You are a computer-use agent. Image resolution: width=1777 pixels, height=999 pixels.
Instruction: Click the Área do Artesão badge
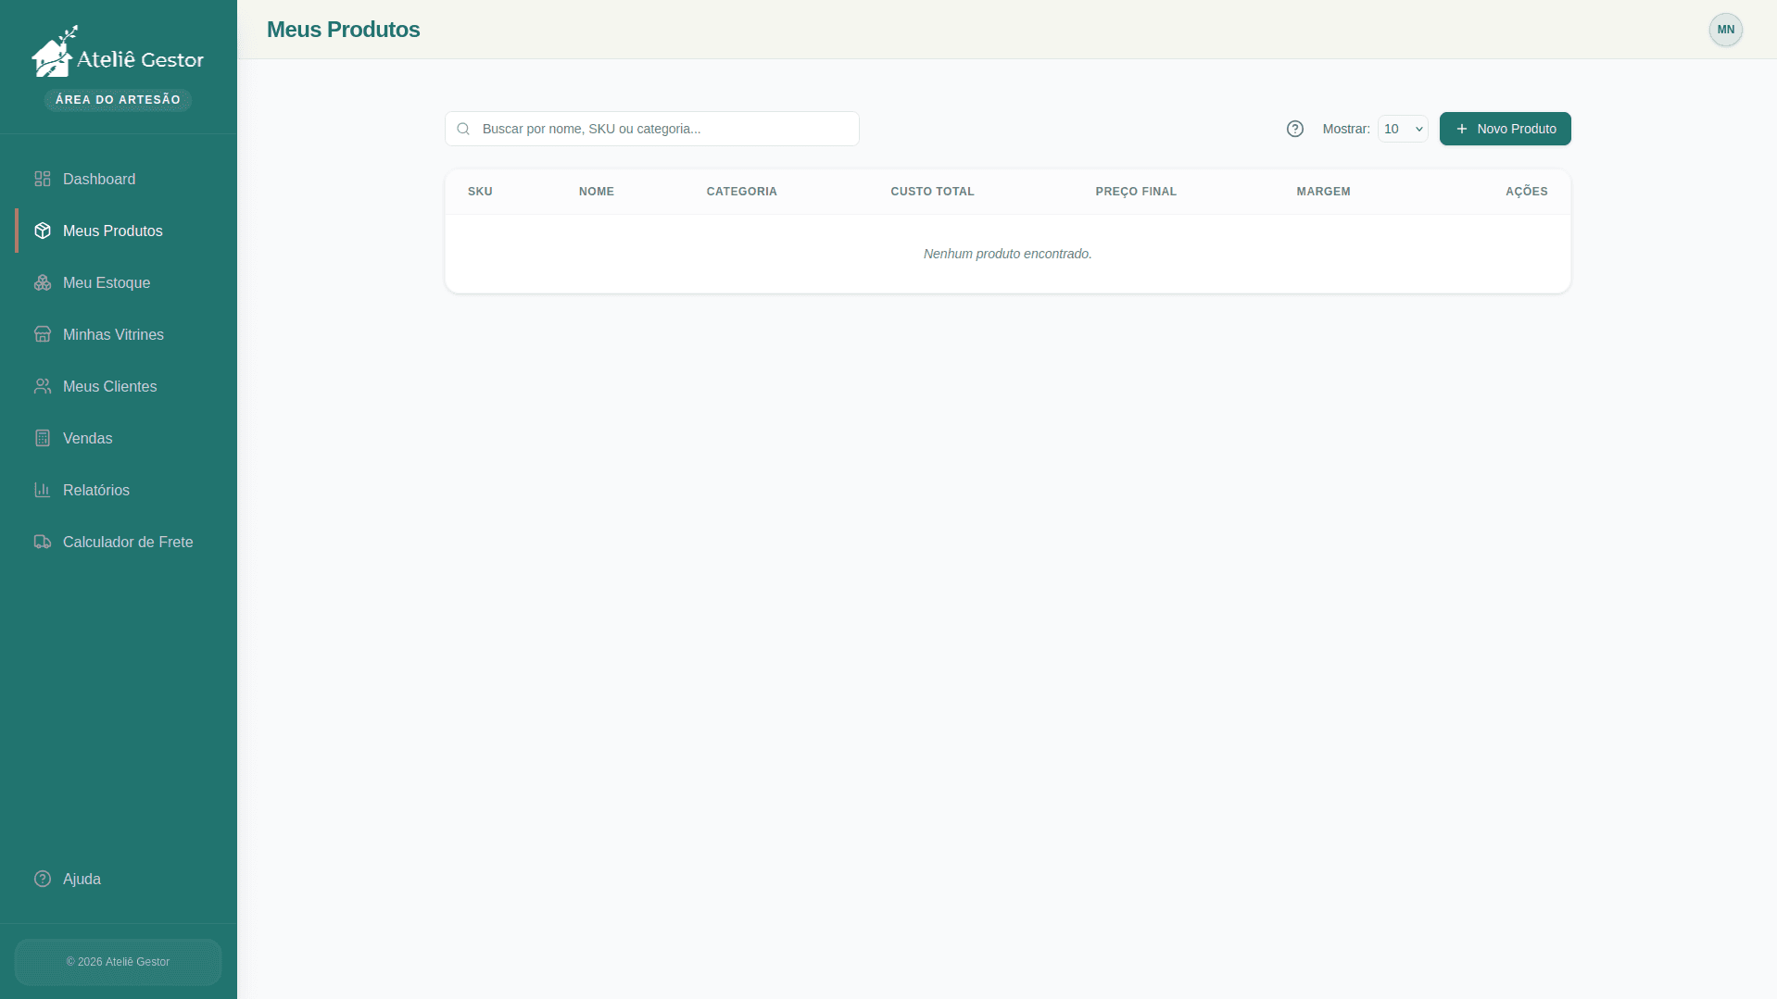point(118,100)
